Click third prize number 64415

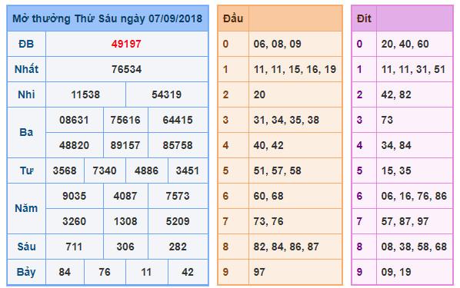(x=178, y=120)
